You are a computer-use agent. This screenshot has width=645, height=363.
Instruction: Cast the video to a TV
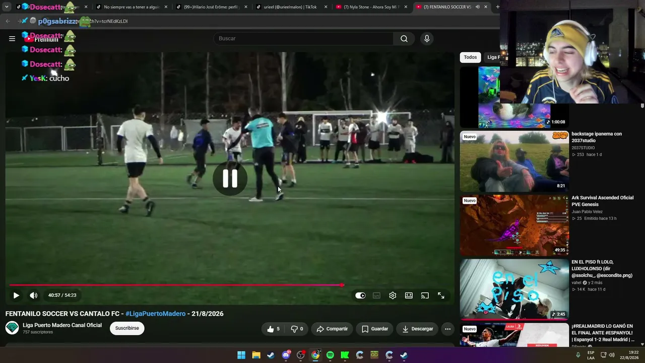[425, 295]
